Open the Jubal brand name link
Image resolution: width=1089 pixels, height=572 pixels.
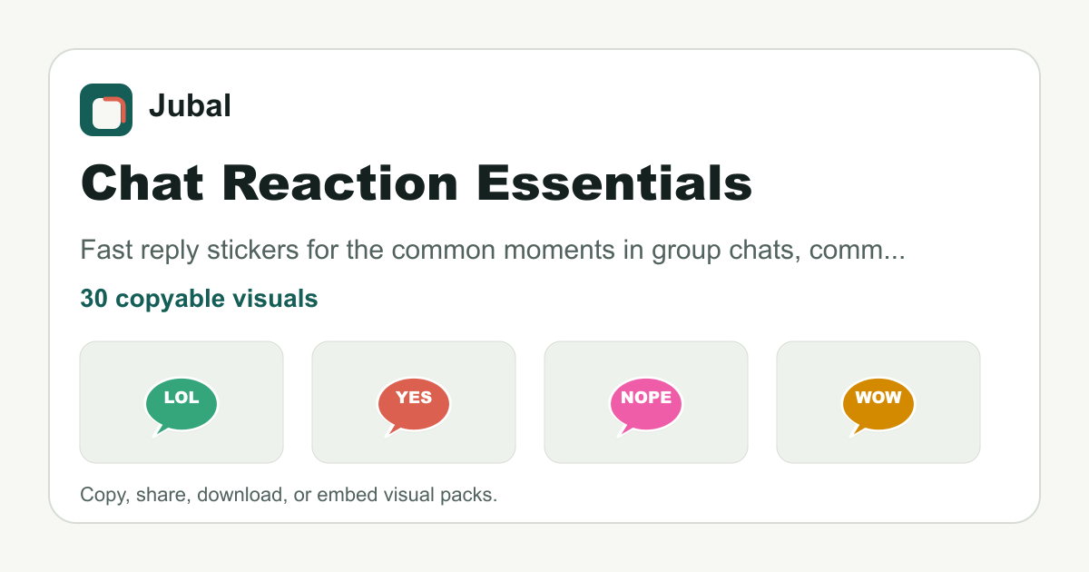[190, 107]
